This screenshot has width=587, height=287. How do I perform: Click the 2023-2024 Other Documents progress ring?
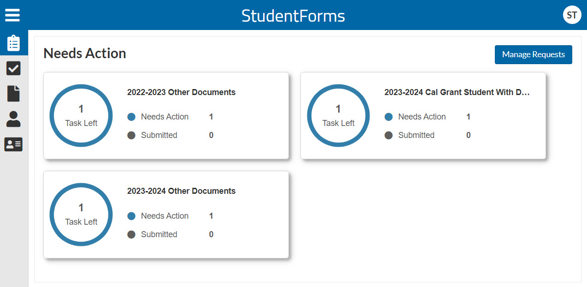[x=81, y=215]
